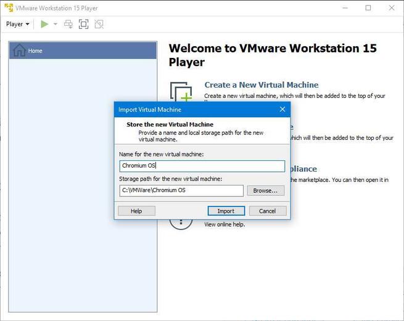Image resolution: width=404 pixels, height=321 pixels.
Task: Click the green Power On play icon
Action: coord(44,24)
